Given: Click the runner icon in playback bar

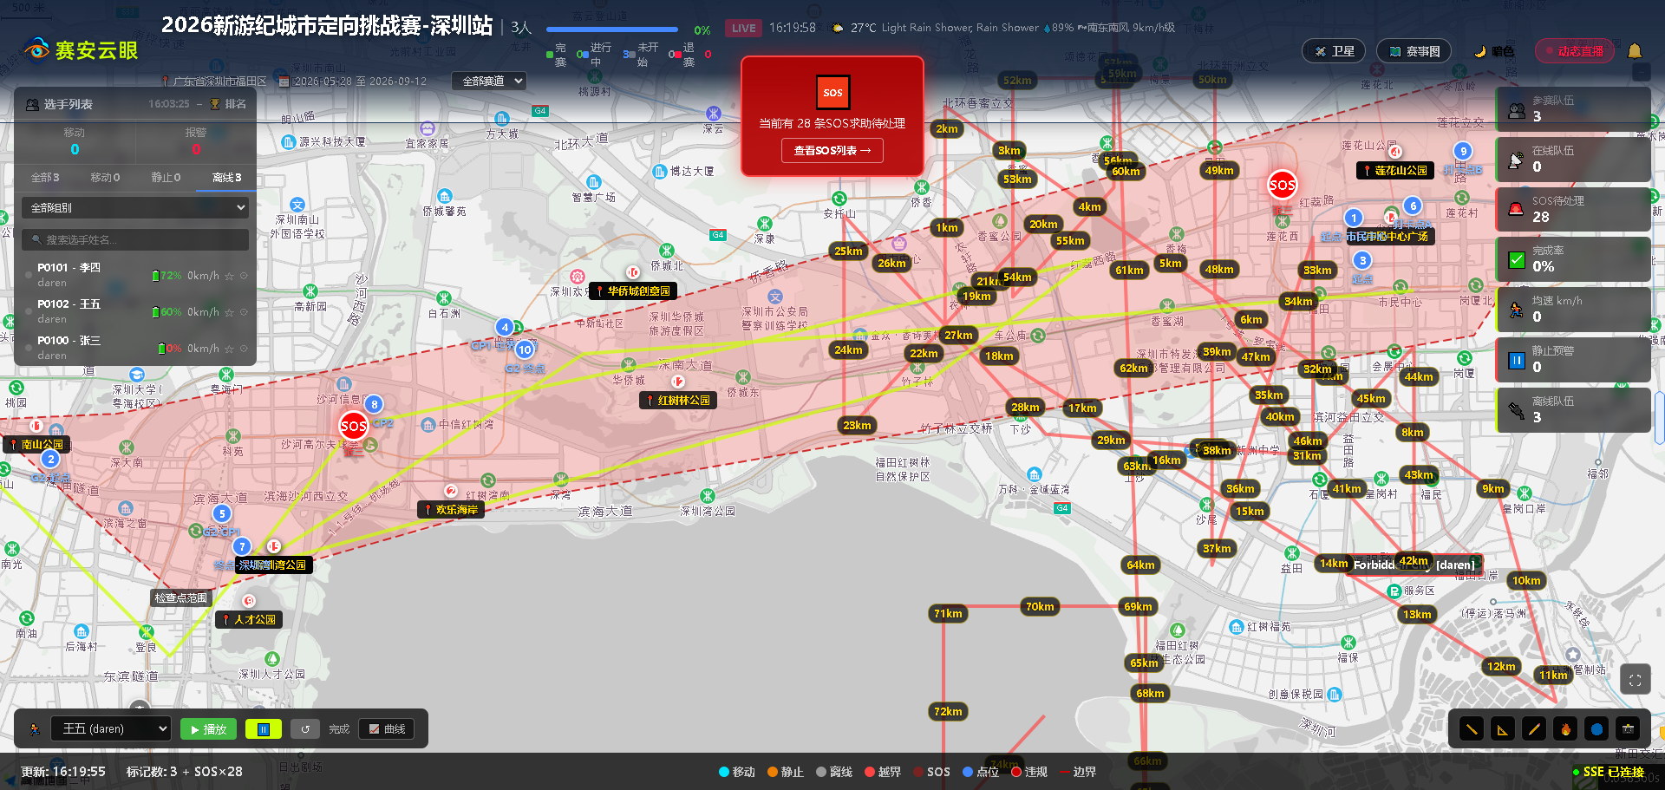Looking at the screenshot, I should click(35, 729).
